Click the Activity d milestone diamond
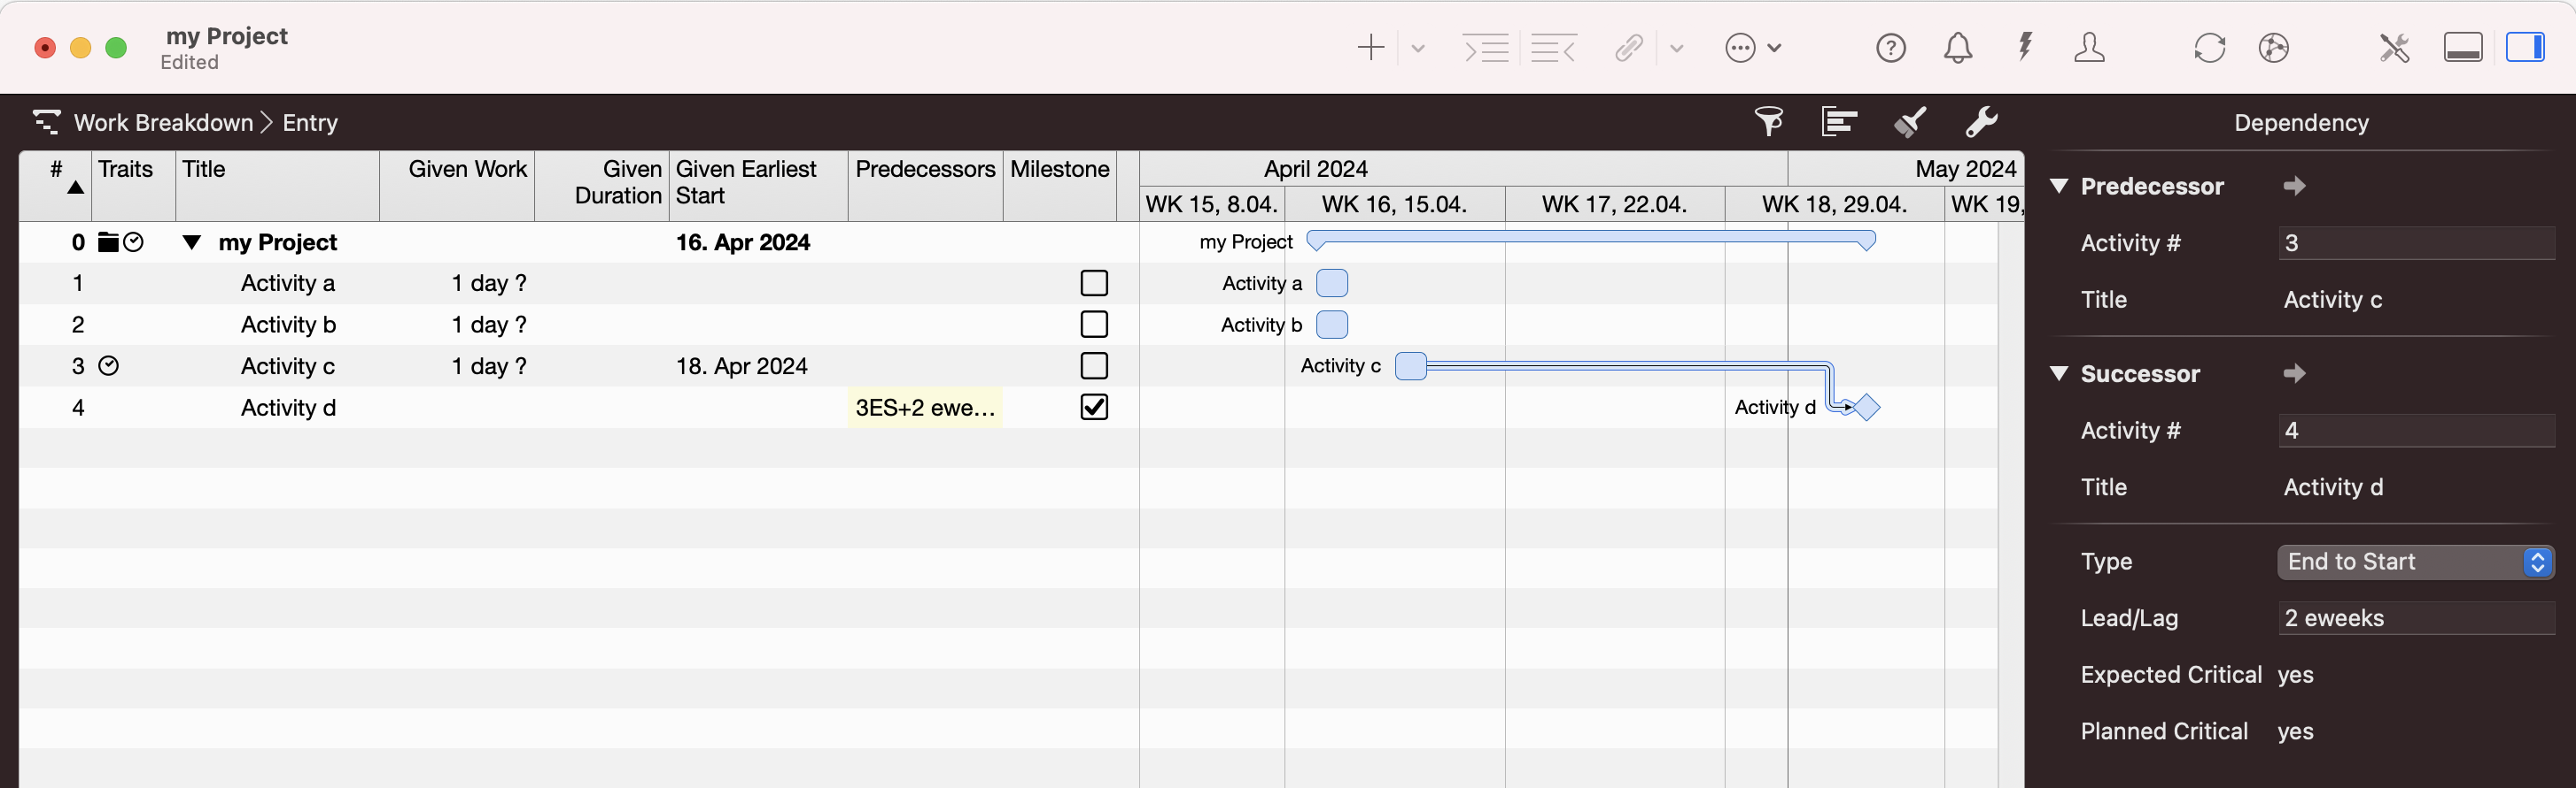Image resolution: width=2576 pixels, height=788 pixels. [1866, 408]
